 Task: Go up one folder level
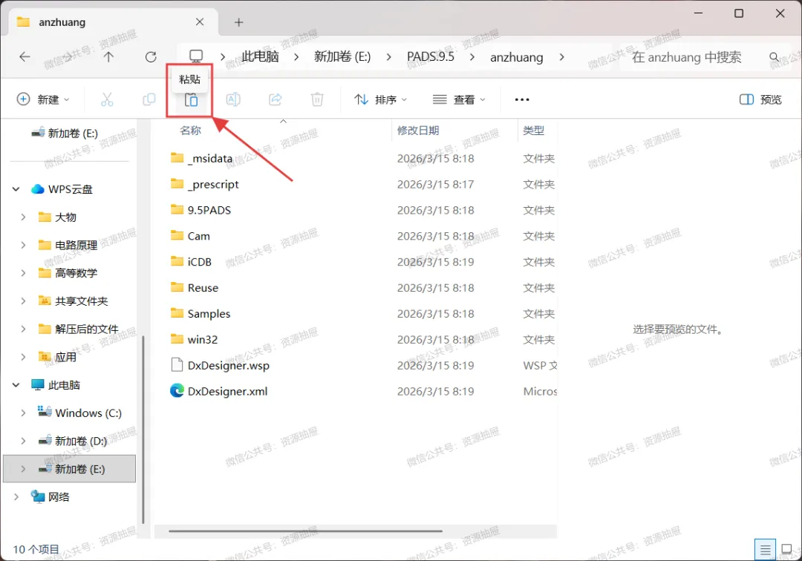click(x=108, y=56)
